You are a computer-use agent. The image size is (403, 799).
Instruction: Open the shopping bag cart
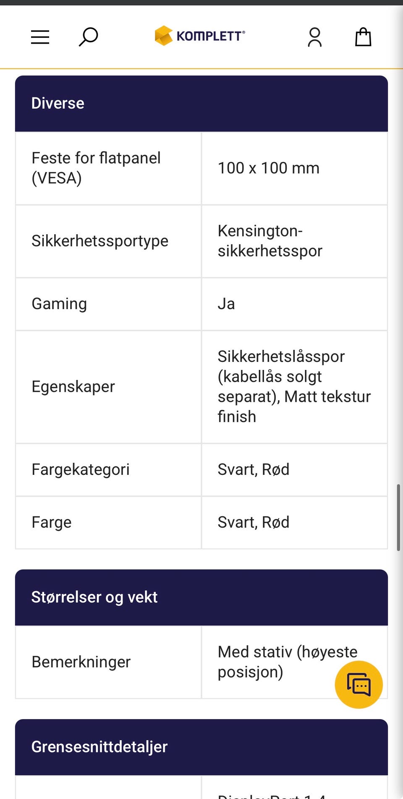click(x=363, y=37)
